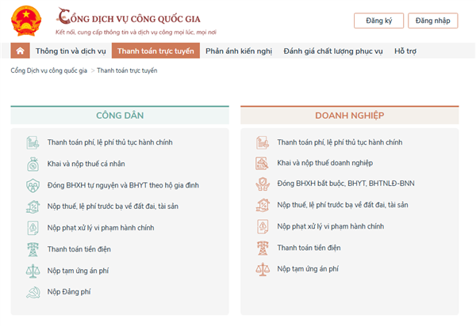Select the Thanh toán trực tuyến tab
The image size is (476, 326).
coord(155,51)
